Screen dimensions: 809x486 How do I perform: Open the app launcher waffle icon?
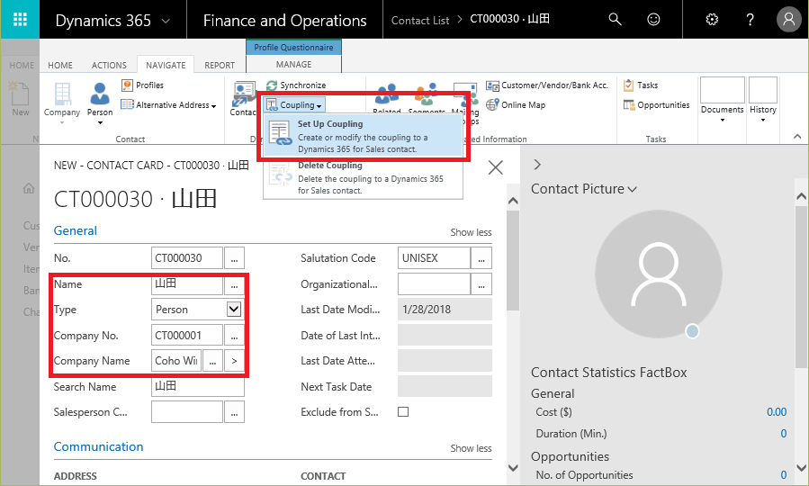point(20,20)
